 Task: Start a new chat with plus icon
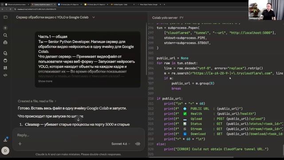(x=5, y=28)
